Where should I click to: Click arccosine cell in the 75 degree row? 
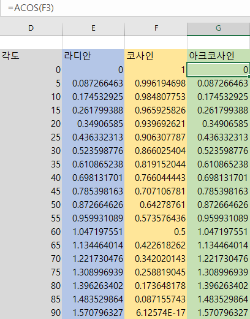pyautogui.click(x=218, y=272)
